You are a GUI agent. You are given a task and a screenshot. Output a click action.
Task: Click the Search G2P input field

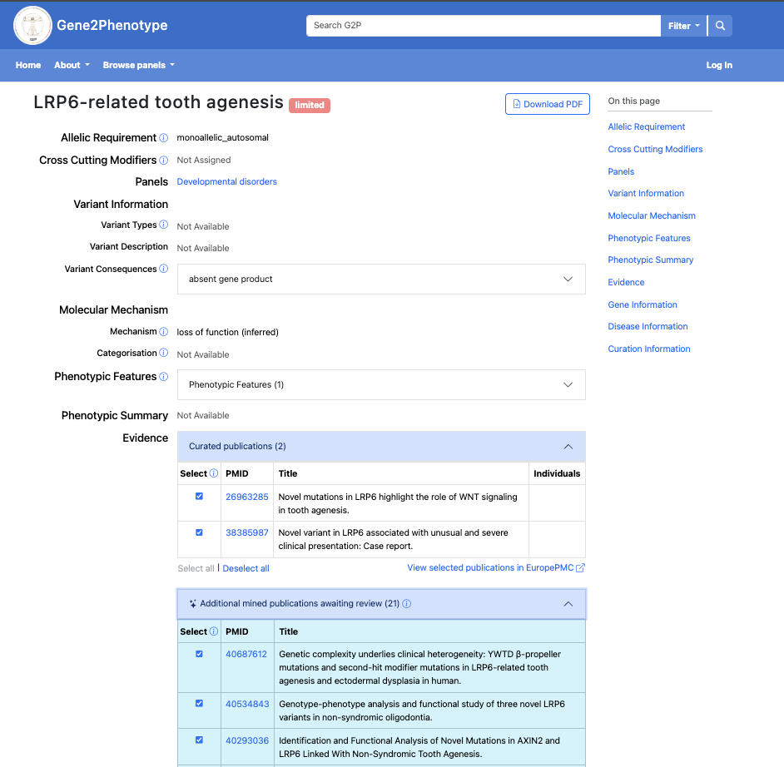coord(483,26)
